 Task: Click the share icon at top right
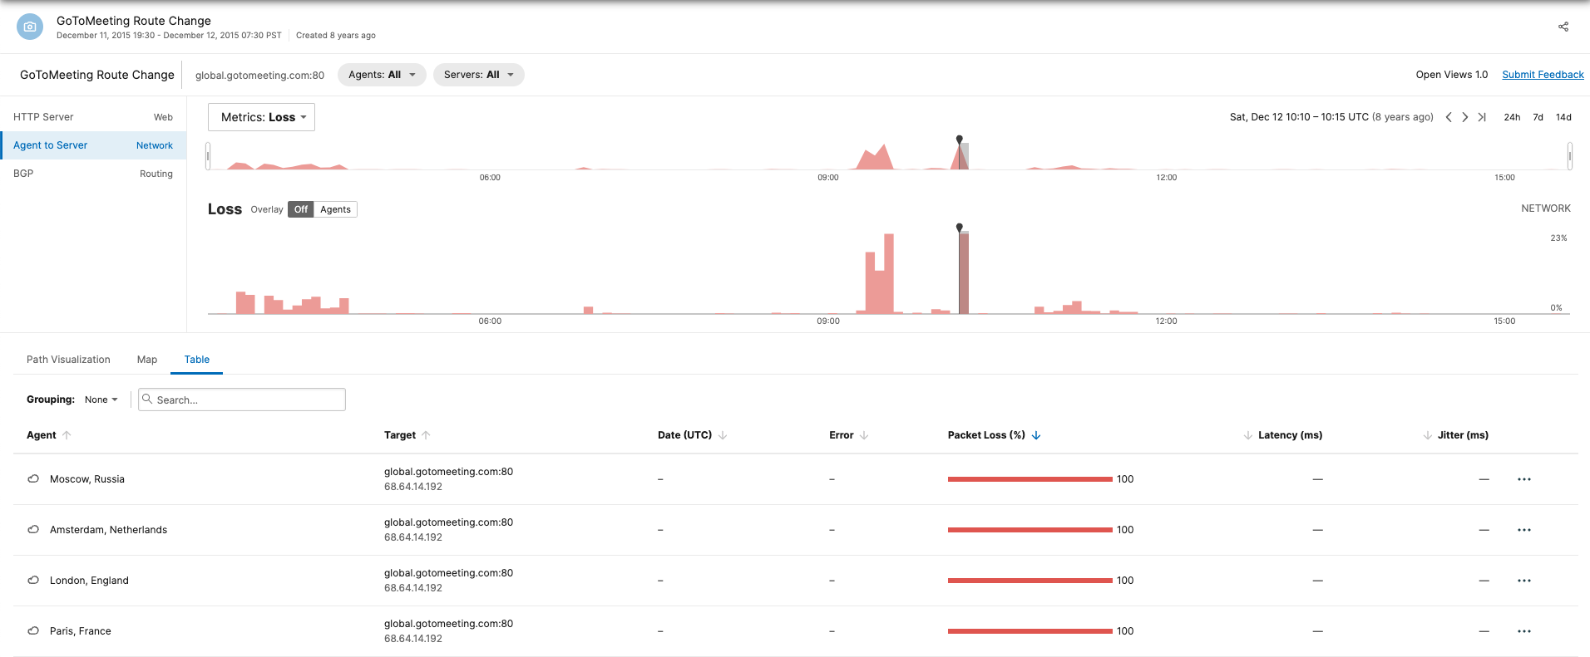(x=1563, y=27)
